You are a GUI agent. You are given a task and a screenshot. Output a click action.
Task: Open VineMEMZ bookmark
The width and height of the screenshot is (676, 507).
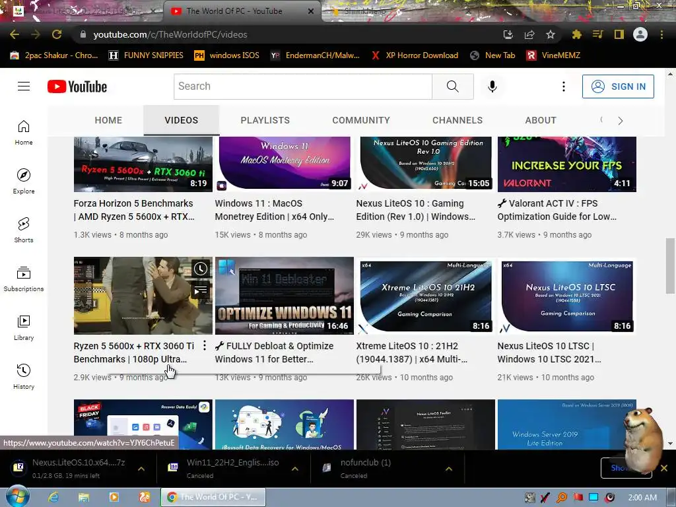[554, 55]
